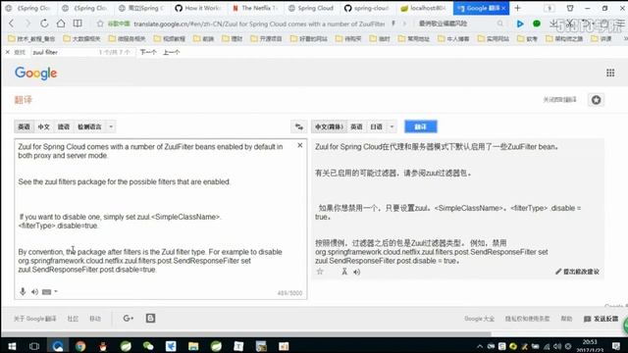Select 英语 as source language
Screen dimensions: 628x353
pos(24,126)
